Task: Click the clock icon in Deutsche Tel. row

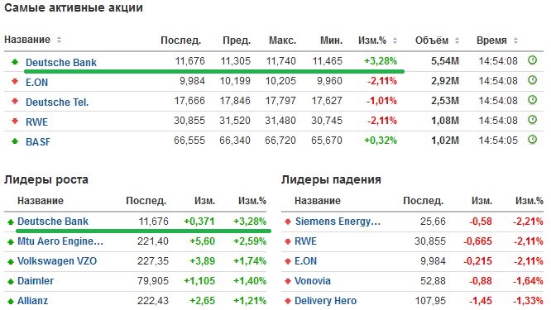Action: pyautogui.click(x=532, y=100)
